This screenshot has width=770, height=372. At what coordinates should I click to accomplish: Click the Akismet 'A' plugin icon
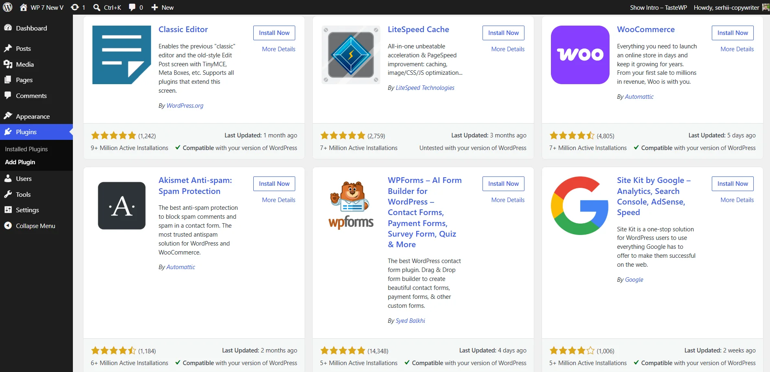click(x=122, y=206)
